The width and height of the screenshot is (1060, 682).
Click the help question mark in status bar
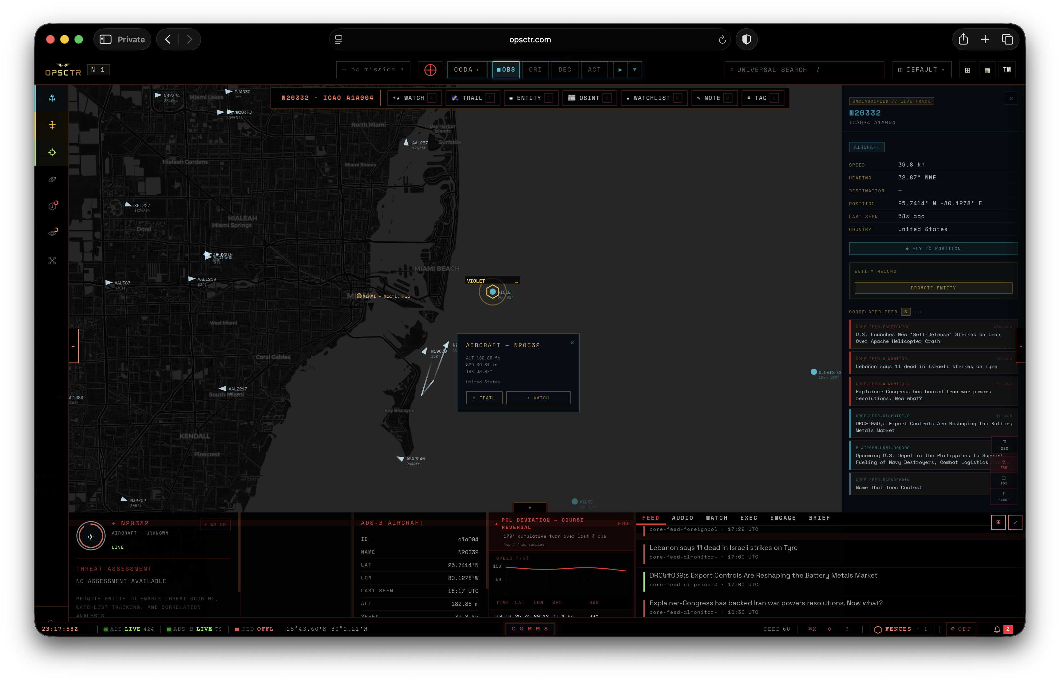(x=847, y=629)
